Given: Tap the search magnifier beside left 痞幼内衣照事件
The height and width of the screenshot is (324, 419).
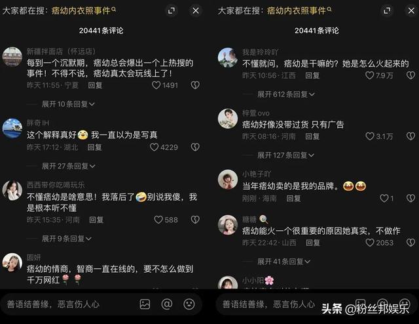Looking at the screenshot, I should point(113,9).
